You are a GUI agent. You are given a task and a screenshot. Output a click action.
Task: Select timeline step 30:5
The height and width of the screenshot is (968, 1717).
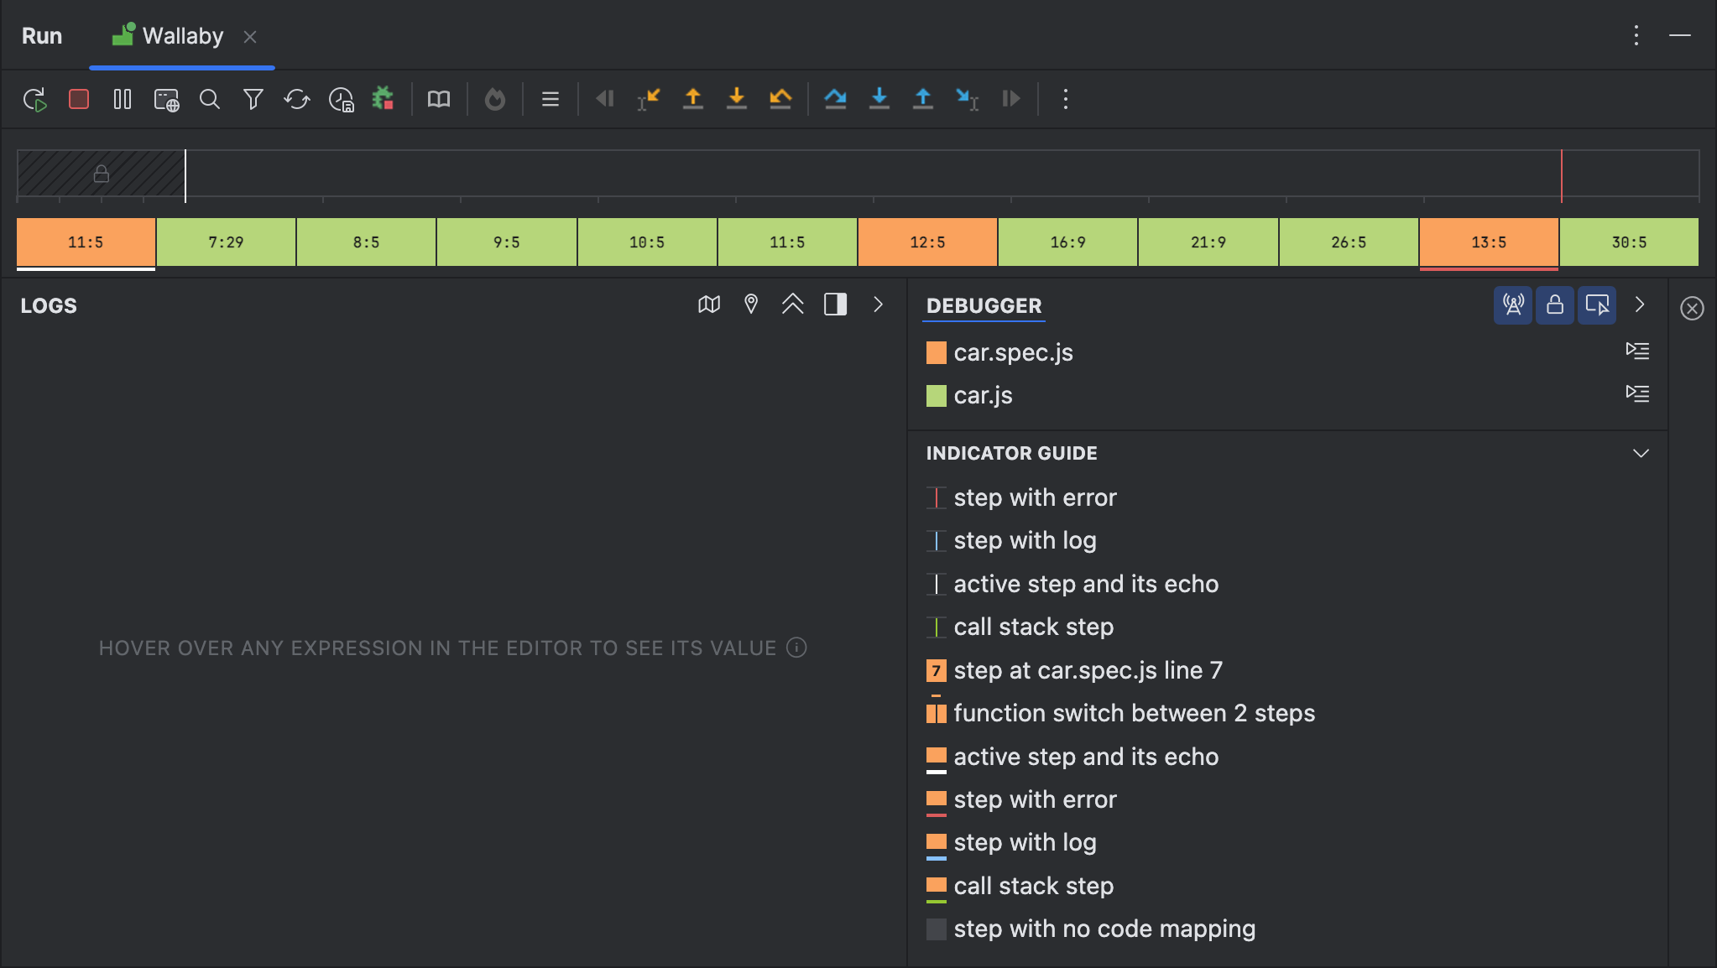tap(1629, 242)
